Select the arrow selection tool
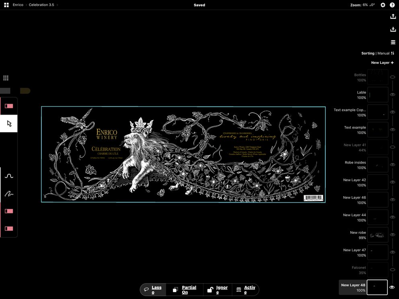This screenshot has width=399, height=299. click(x=9, y=123)
